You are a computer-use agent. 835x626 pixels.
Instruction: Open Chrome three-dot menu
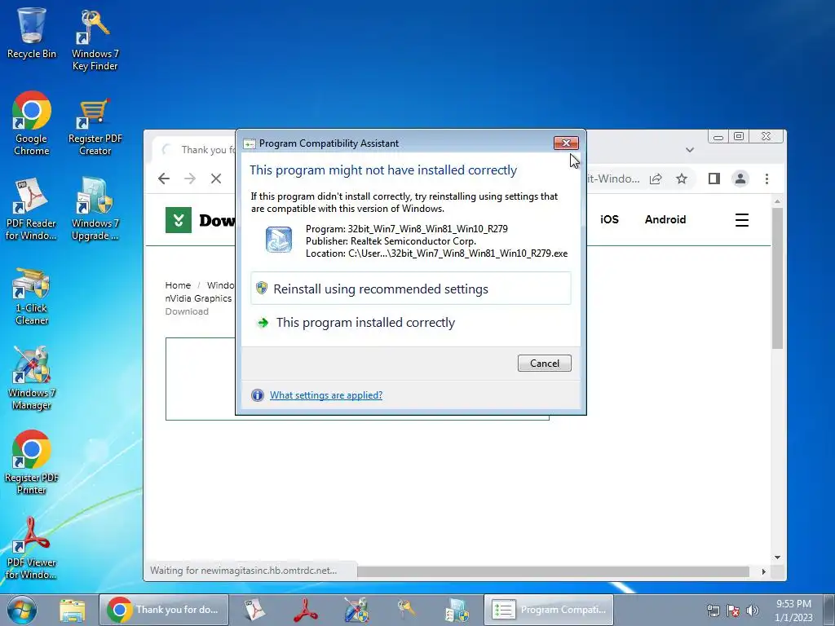tap(767, 179)
